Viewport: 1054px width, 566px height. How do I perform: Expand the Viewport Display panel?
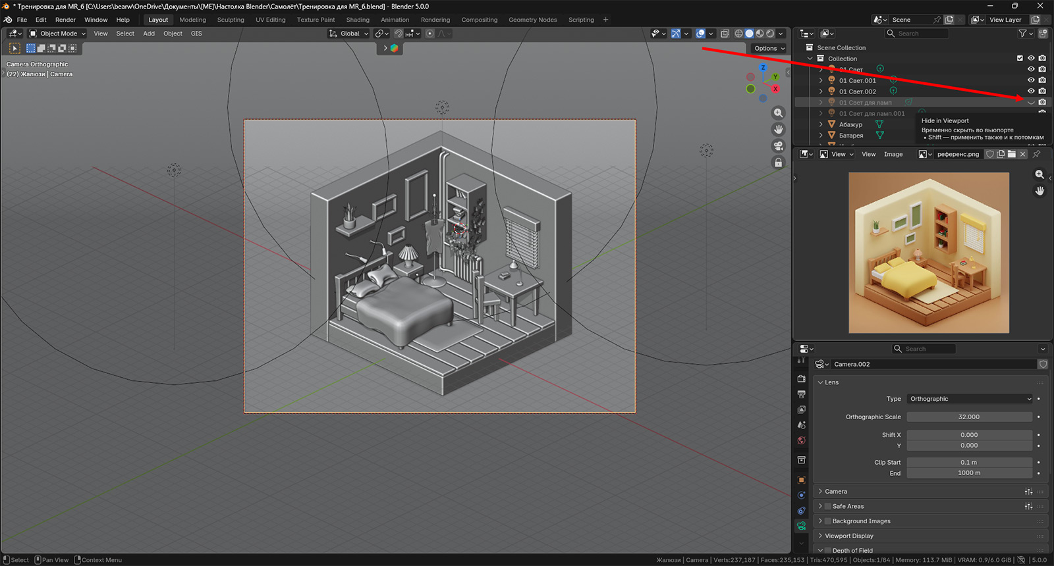[x=848, y=536]
